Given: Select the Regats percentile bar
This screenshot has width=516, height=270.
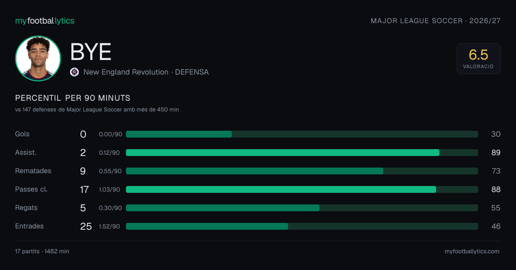Looking at the screenshot, I should click(x=302, y=208).
